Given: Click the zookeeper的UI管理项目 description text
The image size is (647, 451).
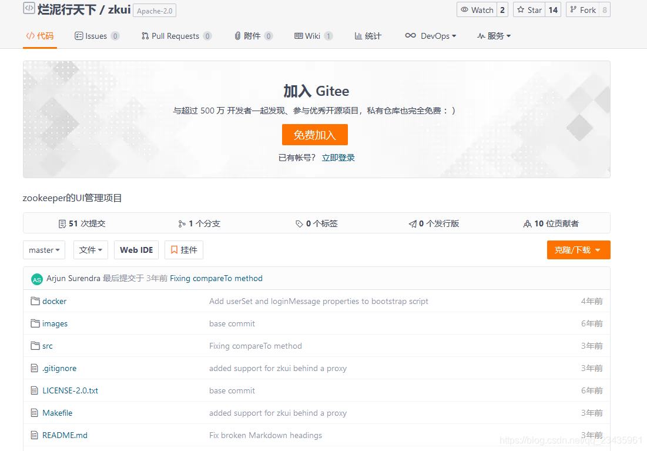Looking at the screenshot, I should click(x=72, y=198).
